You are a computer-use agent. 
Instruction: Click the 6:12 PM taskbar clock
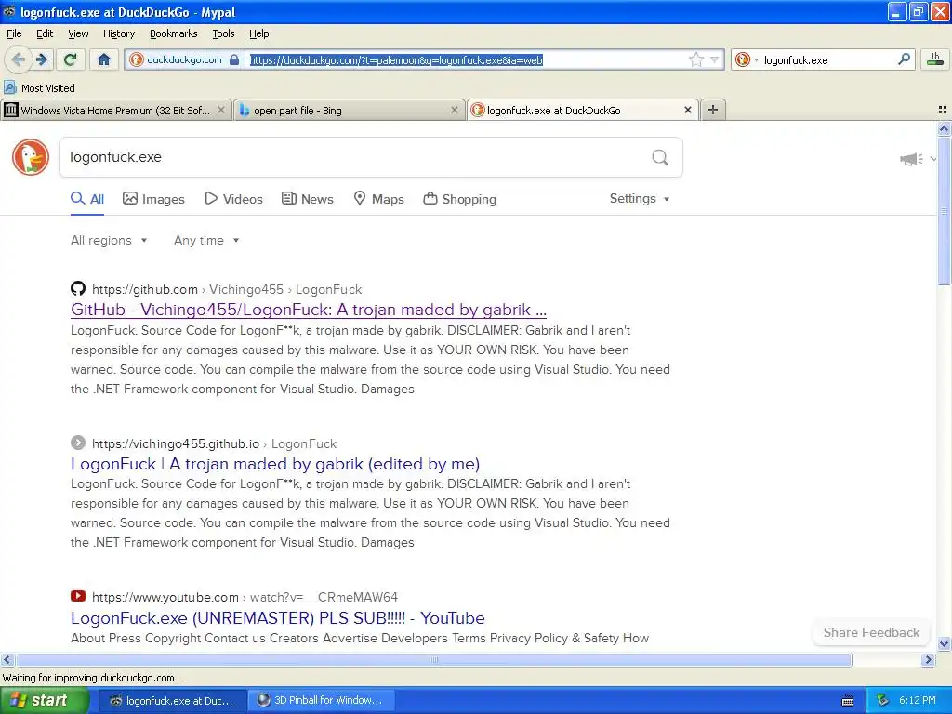[918, 700]
